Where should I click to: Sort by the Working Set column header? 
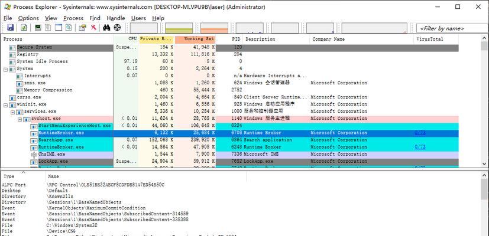[195, 39]
